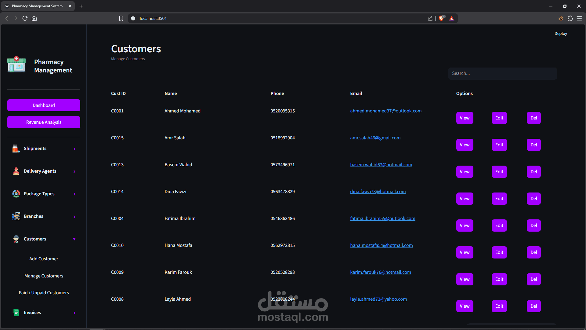Viewport: 586px width, 330px height.
Task: Open browser home page icon
Action: pyautogui.click(x=34, y=18)
